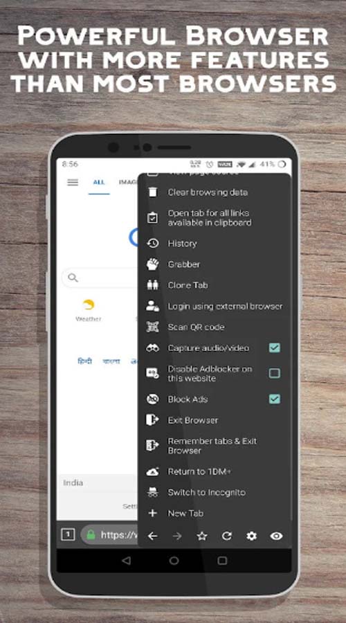Check Disable Adblocker on this website

[x=275, y=373]
